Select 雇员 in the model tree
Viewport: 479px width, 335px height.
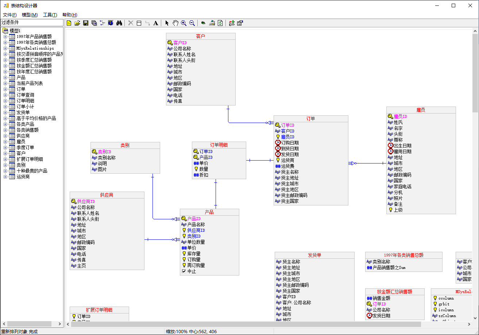[x=21, y=142]
